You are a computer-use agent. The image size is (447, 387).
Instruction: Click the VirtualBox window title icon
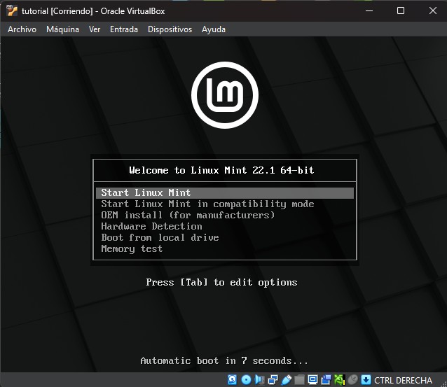click(12, 10)
